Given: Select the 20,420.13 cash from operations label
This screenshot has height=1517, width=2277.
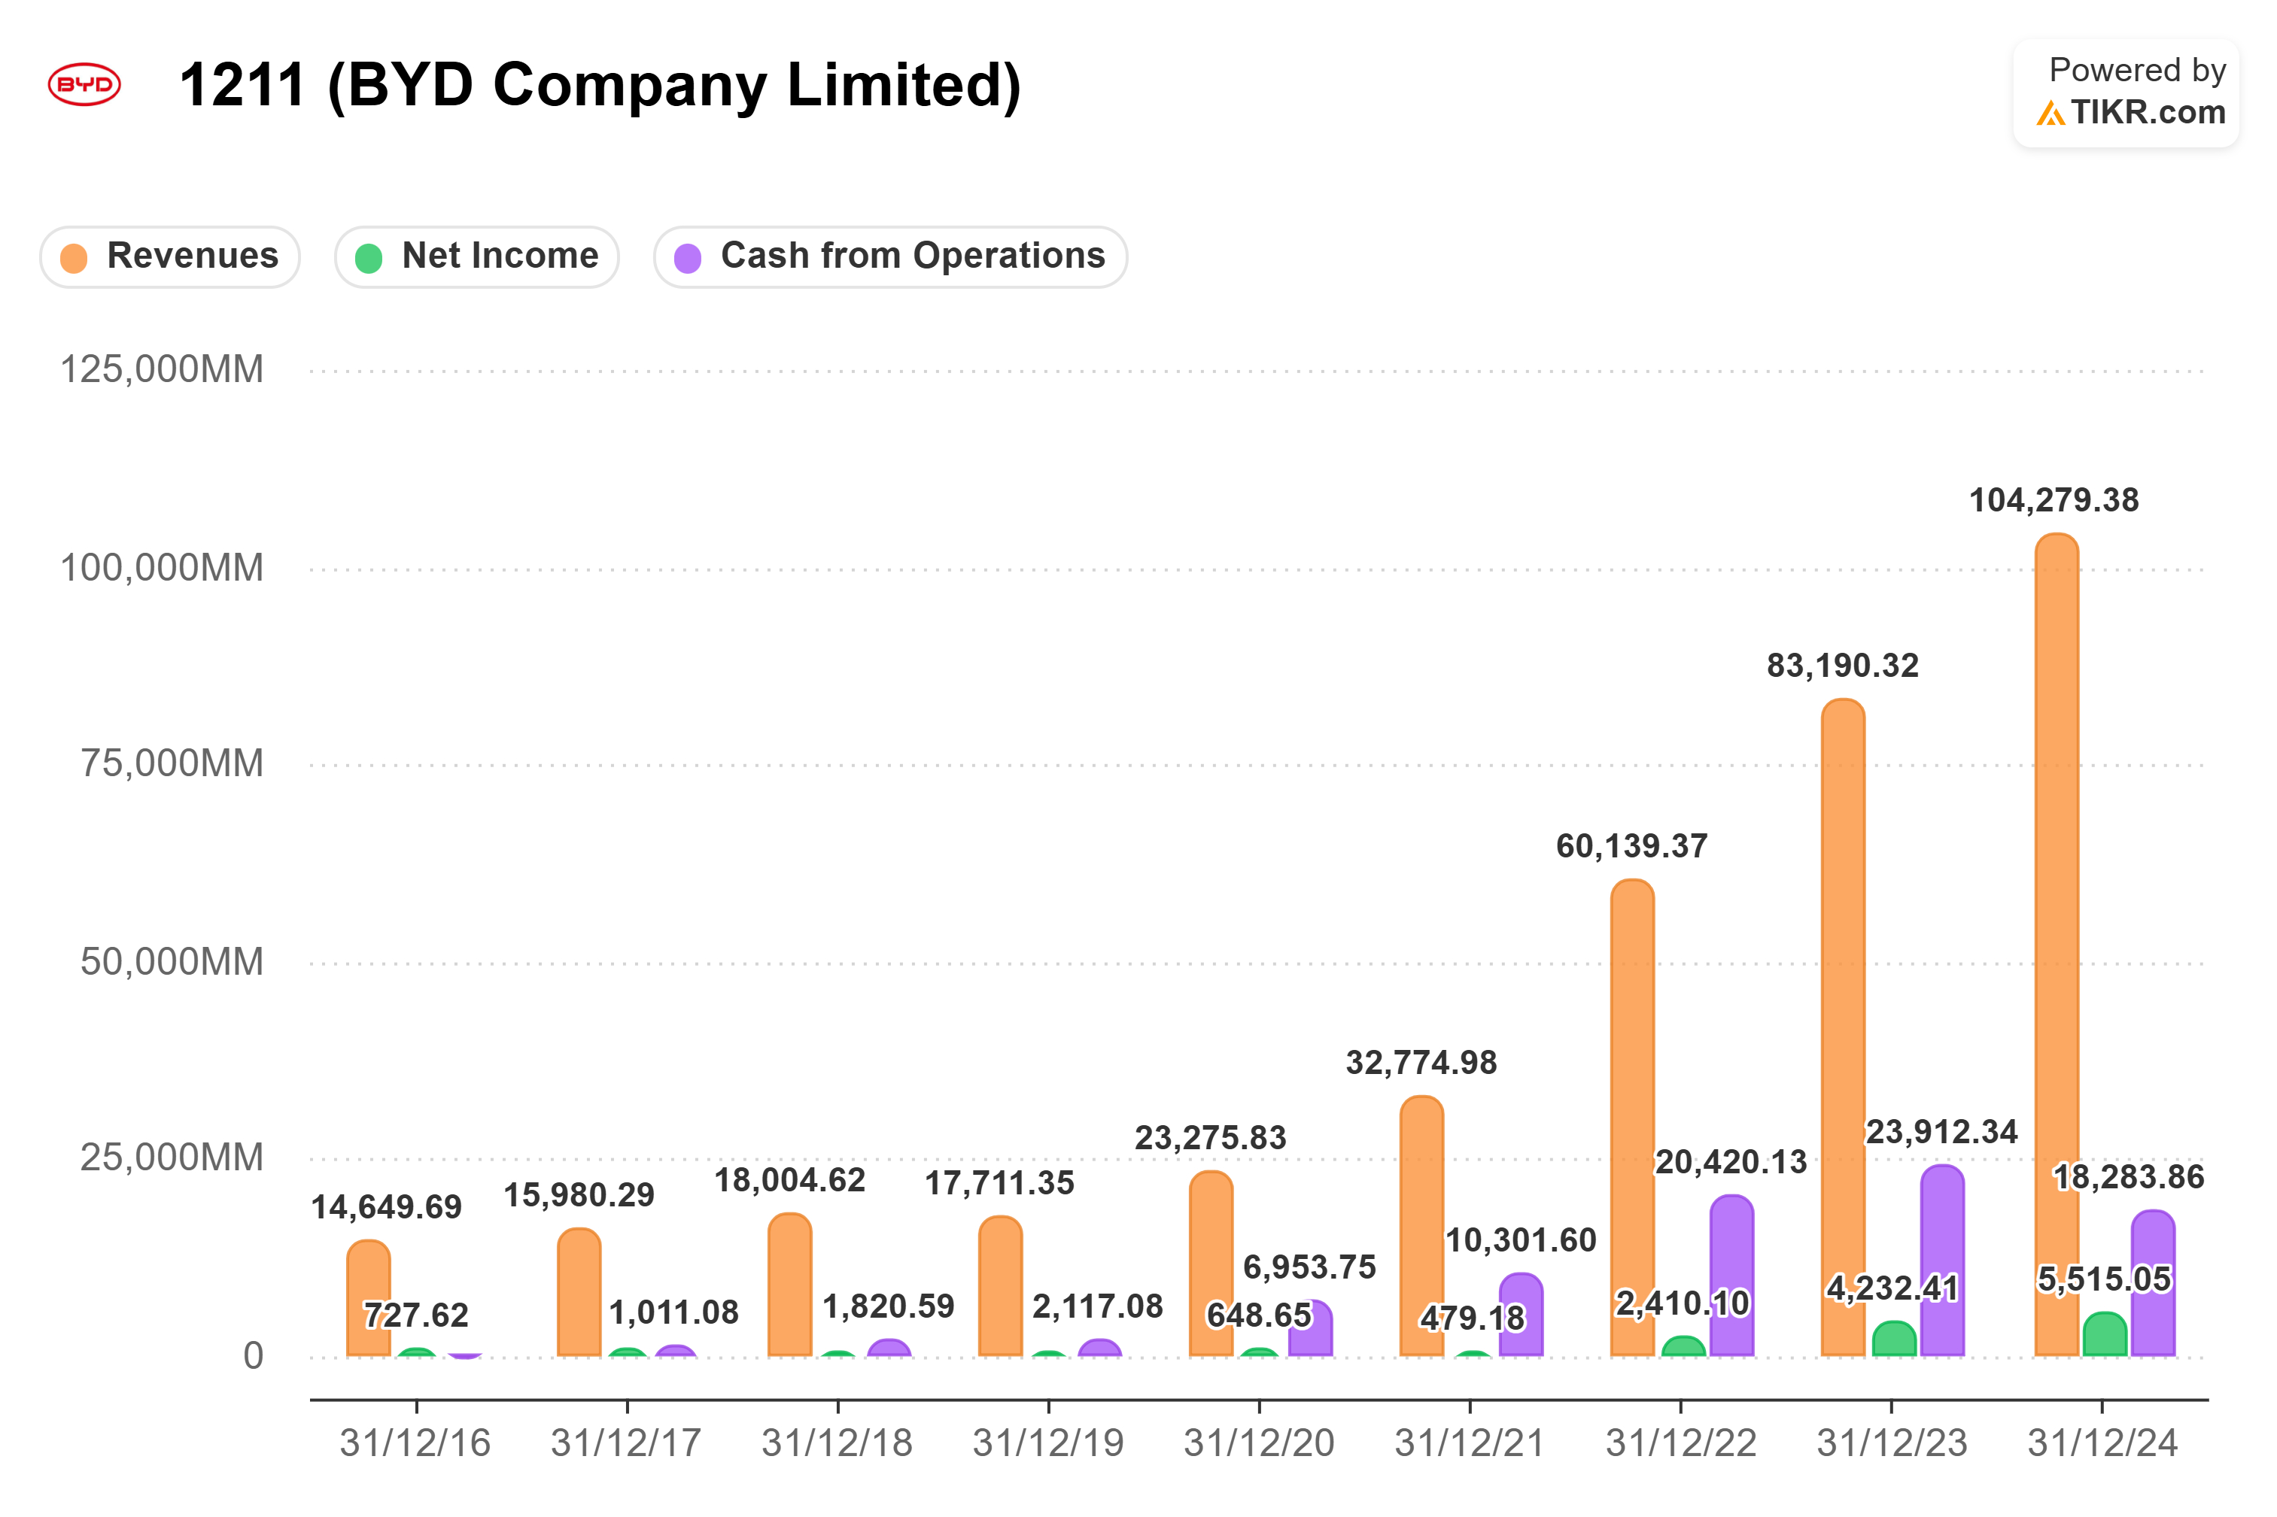Looking at the screenshot, I should pos(1730,1162).
